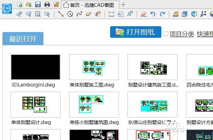Select the eraser tool
Screen dimensions: 213x140
144,14
